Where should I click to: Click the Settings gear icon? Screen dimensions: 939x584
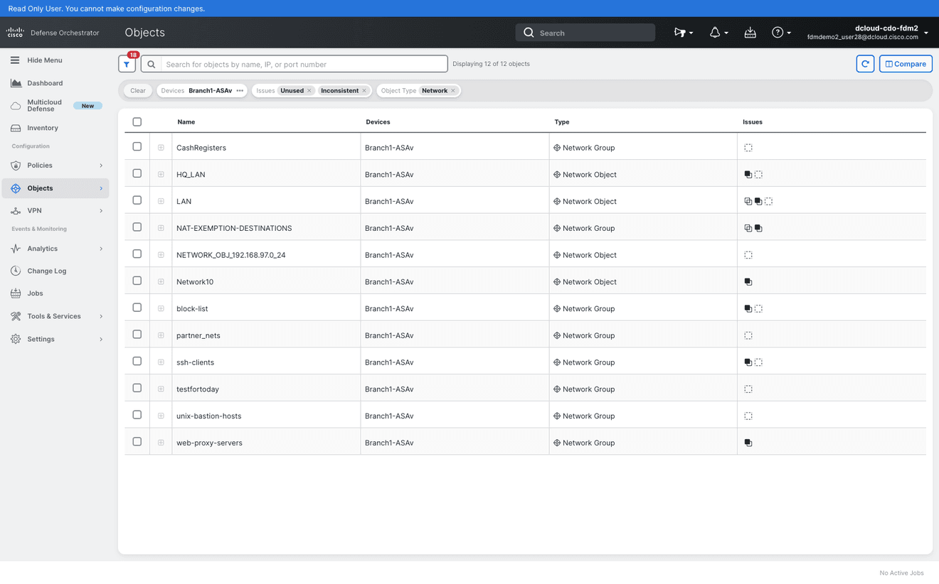pyautogui.click(x=16, y=340)
